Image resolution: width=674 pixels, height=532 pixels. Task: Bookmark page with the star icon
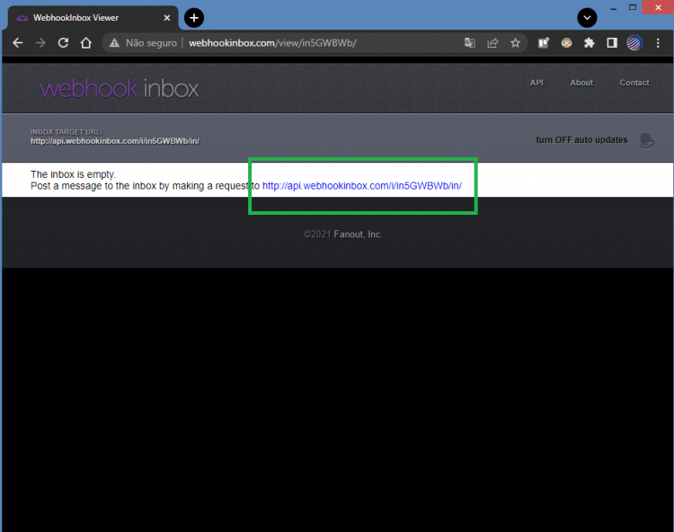pos(516,43)
